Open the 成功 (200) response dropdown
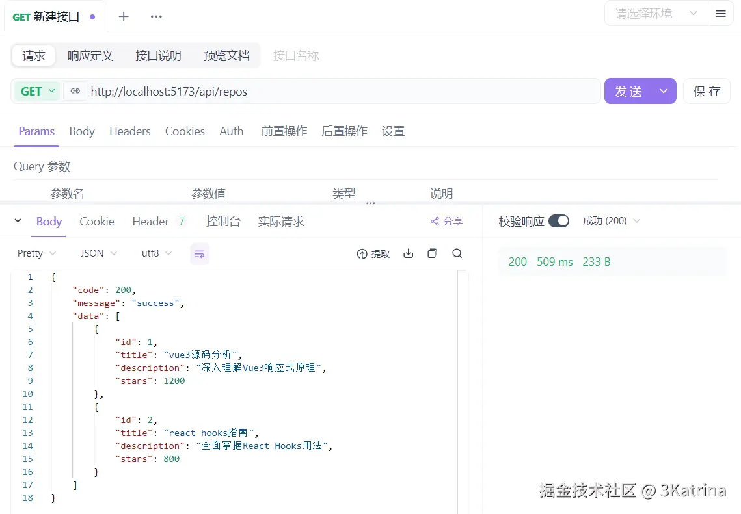The width and height of the screenshot is (741, 514). [x=611, y=221]
